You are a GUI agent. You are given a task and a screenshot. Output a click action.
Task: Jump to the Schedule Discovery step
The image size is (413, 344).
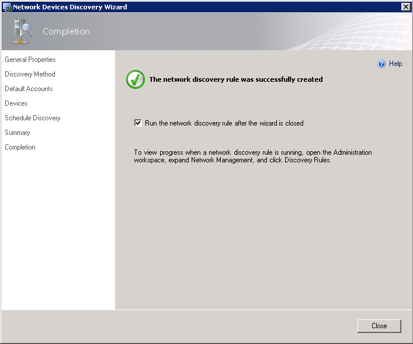click(x=33, y=118)
